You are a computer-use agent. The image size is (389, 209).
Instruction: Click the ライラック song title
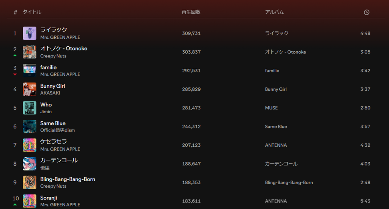(x=54, y=30)
